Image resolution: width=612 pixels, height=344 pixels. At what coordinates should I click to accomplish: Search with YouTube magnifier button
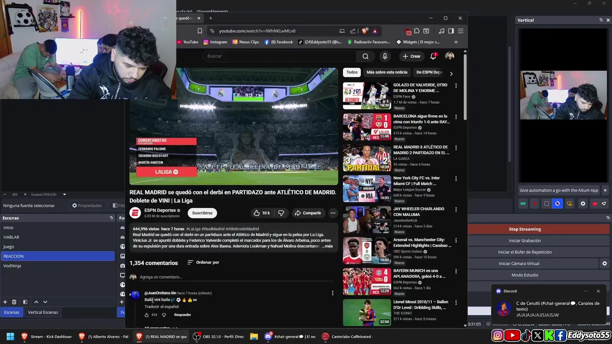point(365,56)
